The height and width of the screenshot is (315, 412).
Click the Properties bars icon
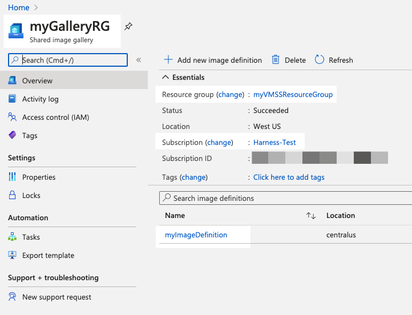click(13, 176)
